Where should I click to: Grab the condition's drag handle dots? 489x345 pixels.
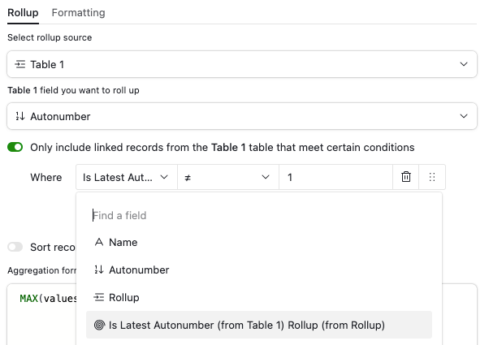[432, 177]
